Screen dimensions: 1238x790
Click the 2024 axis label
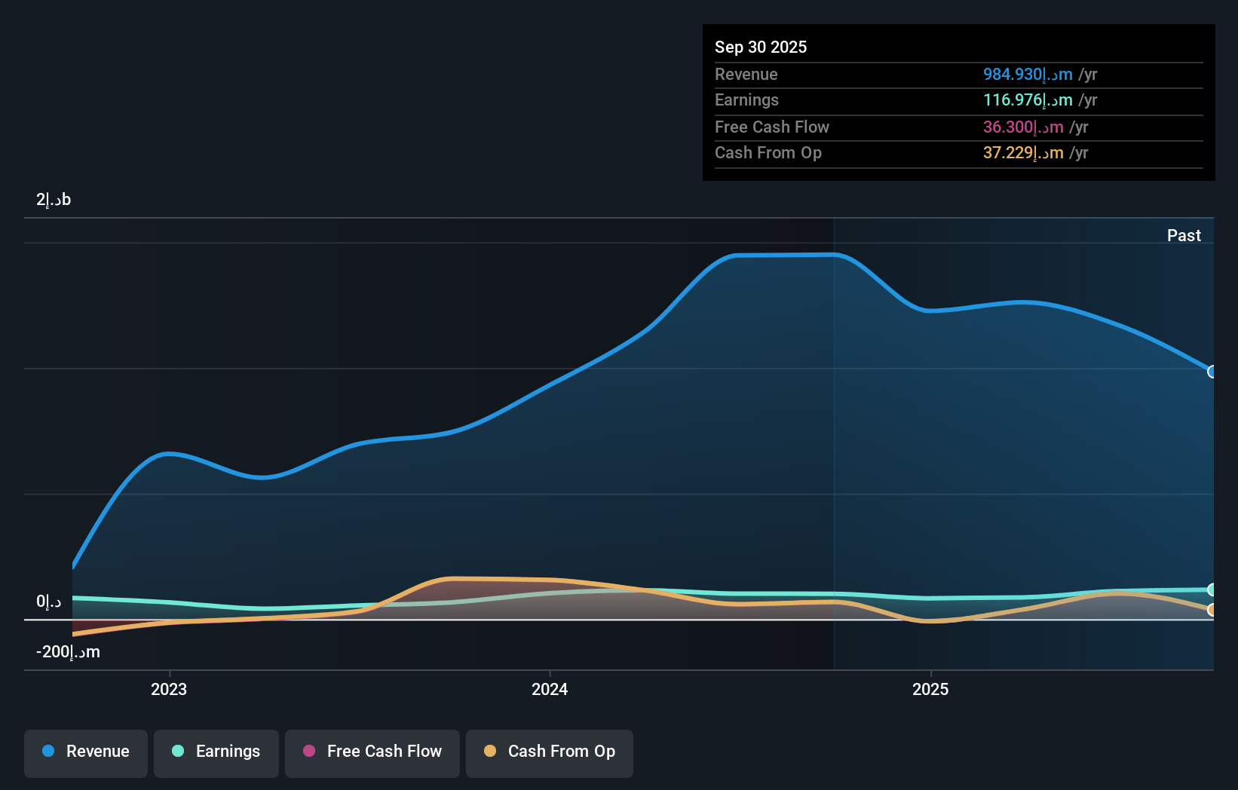[x=549, y=689]
